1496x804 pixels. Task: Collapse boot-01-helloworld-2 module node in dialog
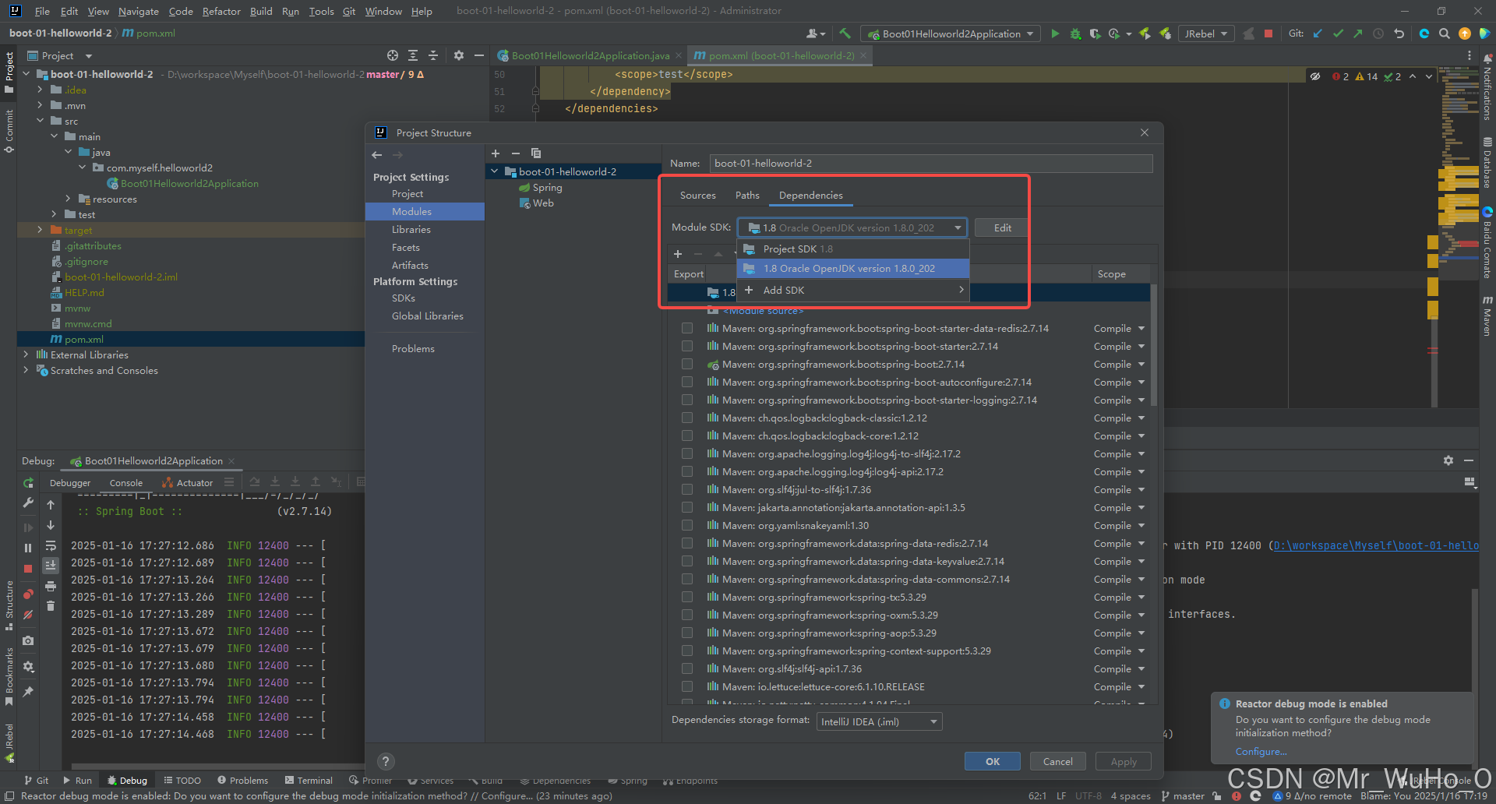494,171
